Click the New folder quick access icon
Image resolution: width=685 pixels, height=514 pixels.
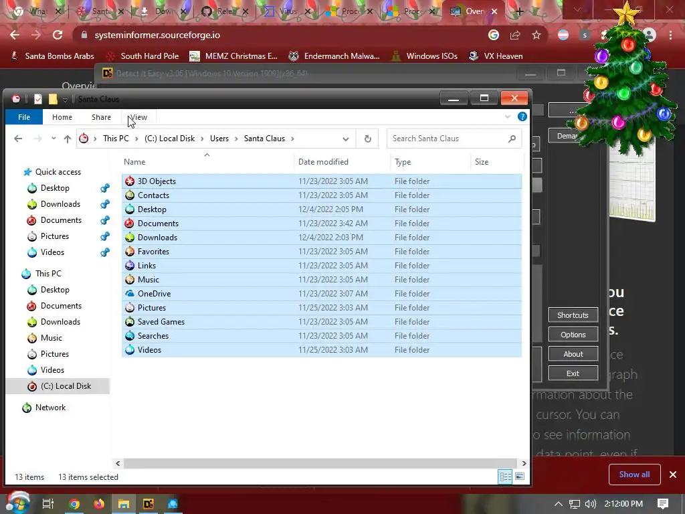coord(53,99)
